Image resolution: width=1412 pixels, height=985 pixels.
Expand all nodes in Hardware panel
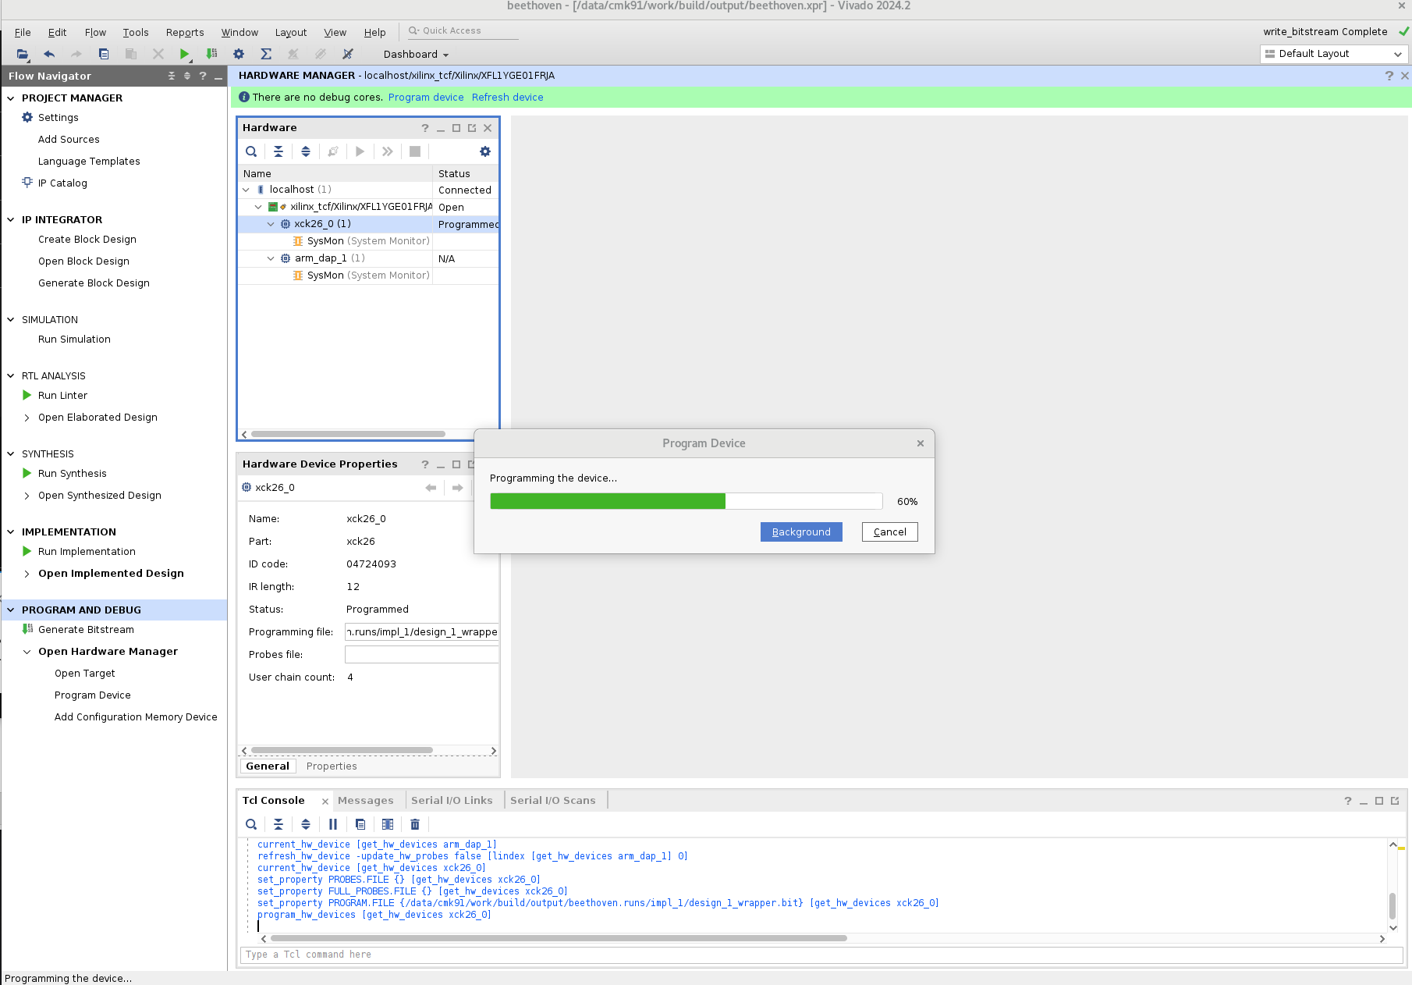point(306,151)
